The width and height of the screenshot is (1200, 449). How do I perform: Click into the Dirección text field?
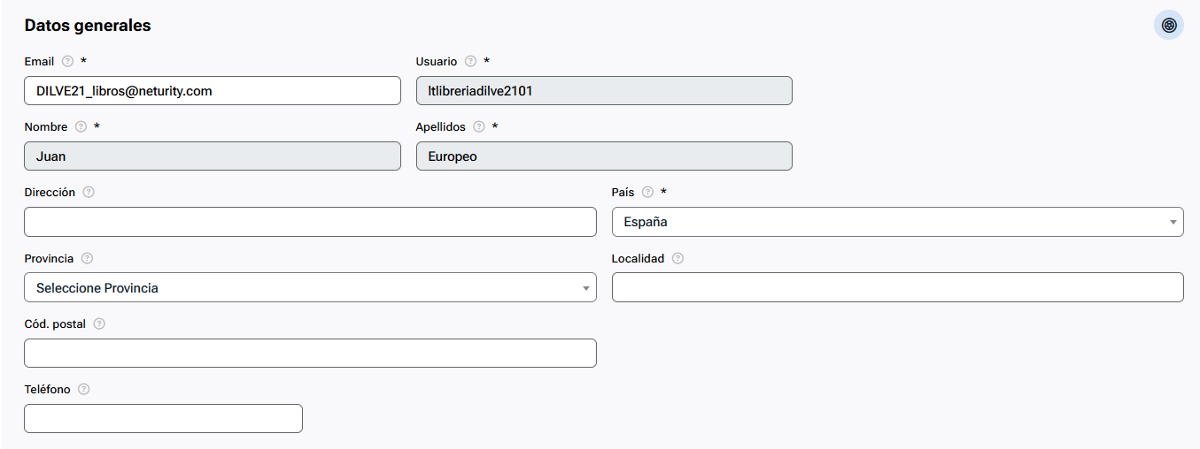pyautogui.click(x=310, y=222)
